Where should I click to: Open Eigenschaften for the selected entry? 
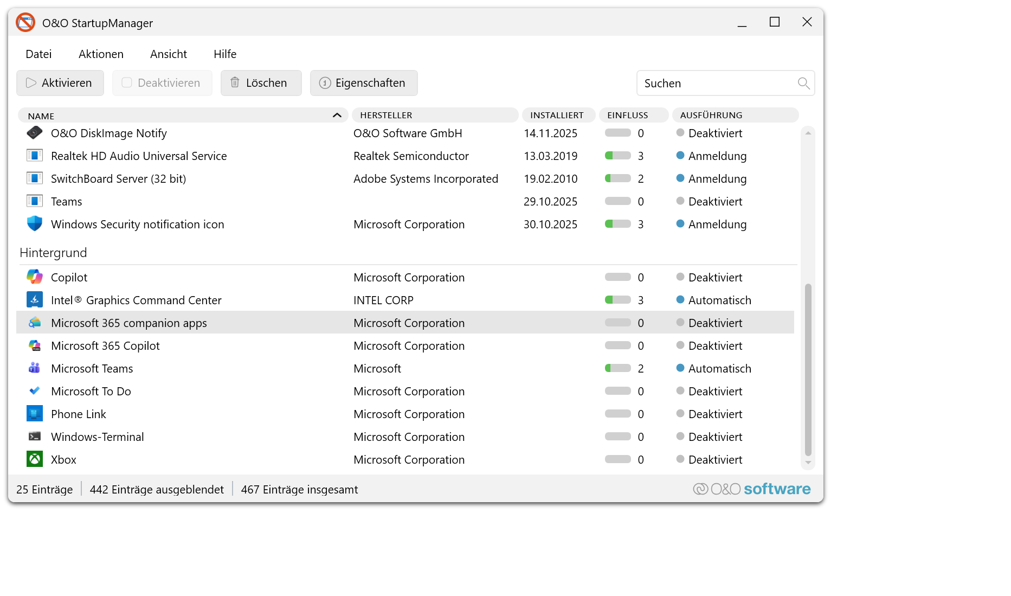pos(363,83)
